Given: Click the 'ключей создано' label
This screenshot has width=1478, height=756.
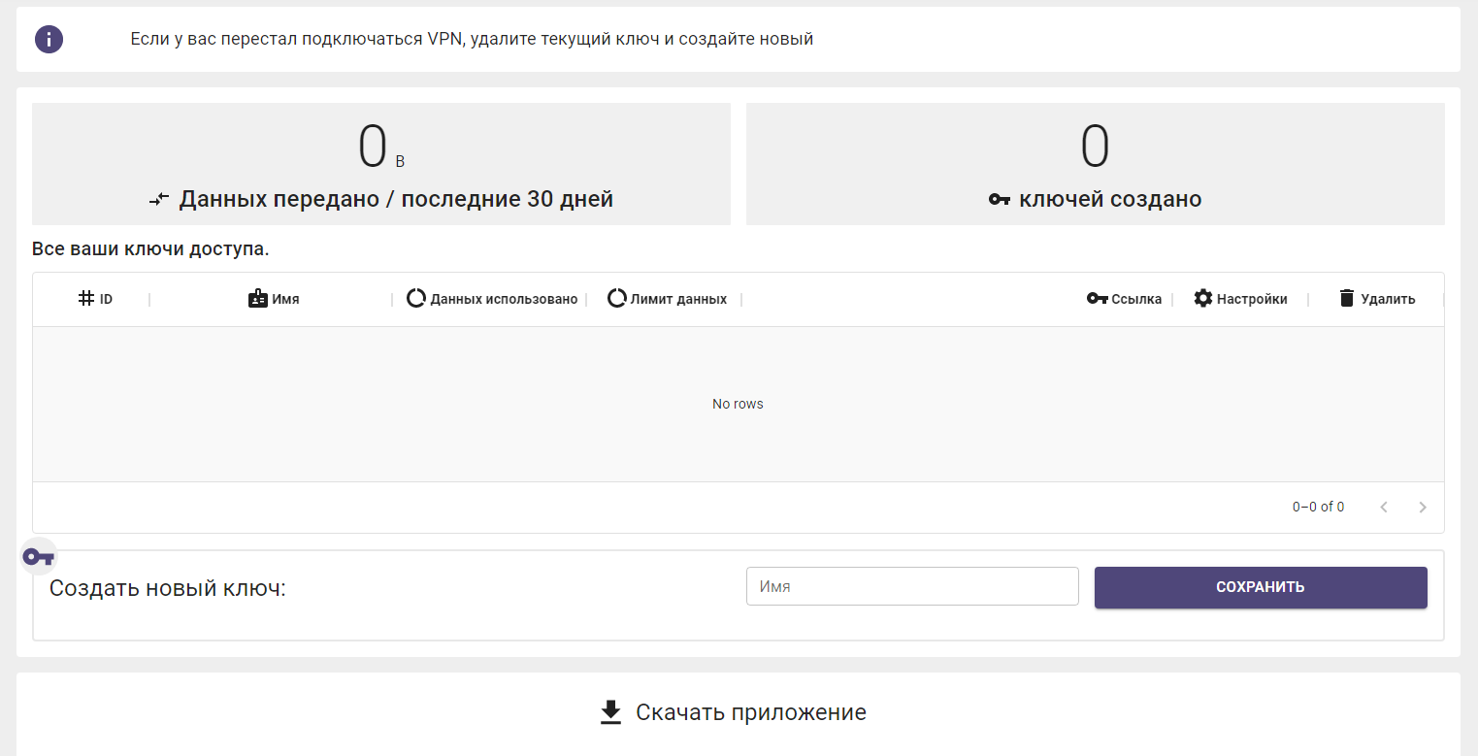Looking at the screenshot, I should tap(1110, 200).
